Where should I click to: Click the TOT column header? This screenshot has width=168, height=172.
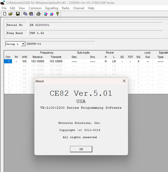pyautogui.click(x=130, y=57)
